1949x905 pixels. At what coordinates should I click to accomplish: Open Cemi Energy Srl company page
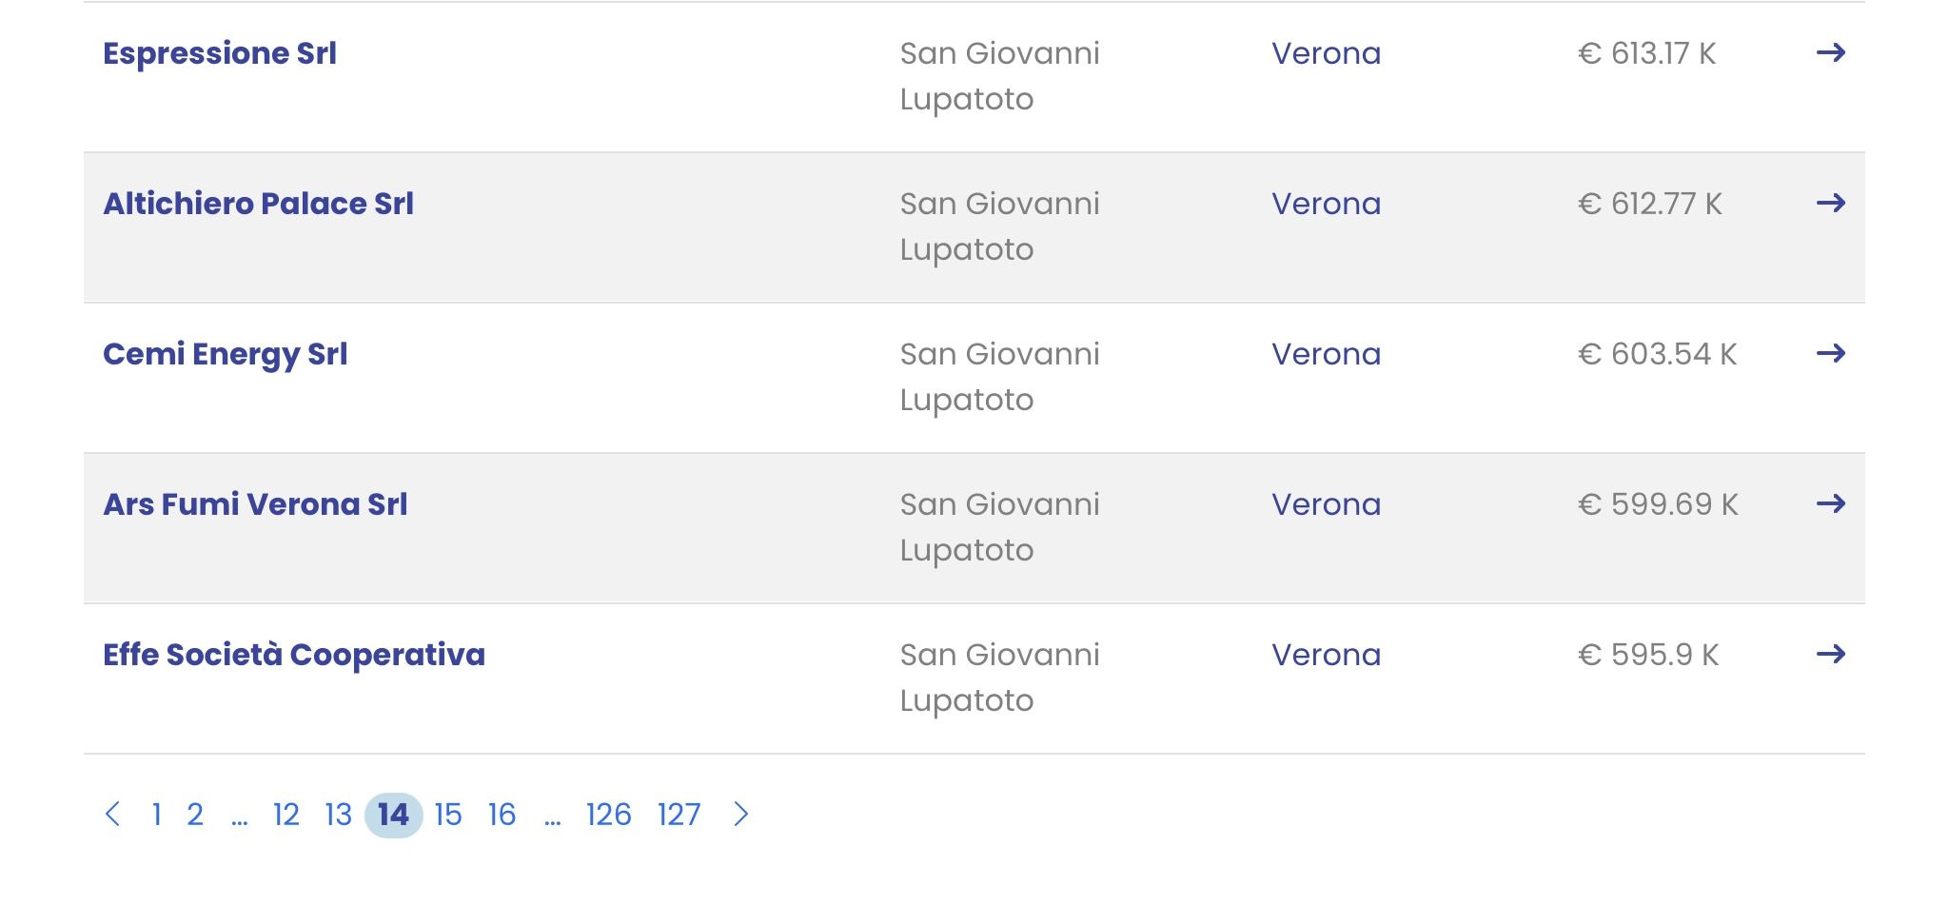tap(226, 355)
